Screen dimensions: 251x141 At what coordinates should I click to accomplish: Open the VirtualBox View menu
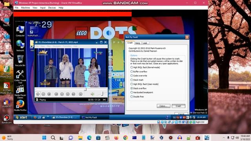35,8
